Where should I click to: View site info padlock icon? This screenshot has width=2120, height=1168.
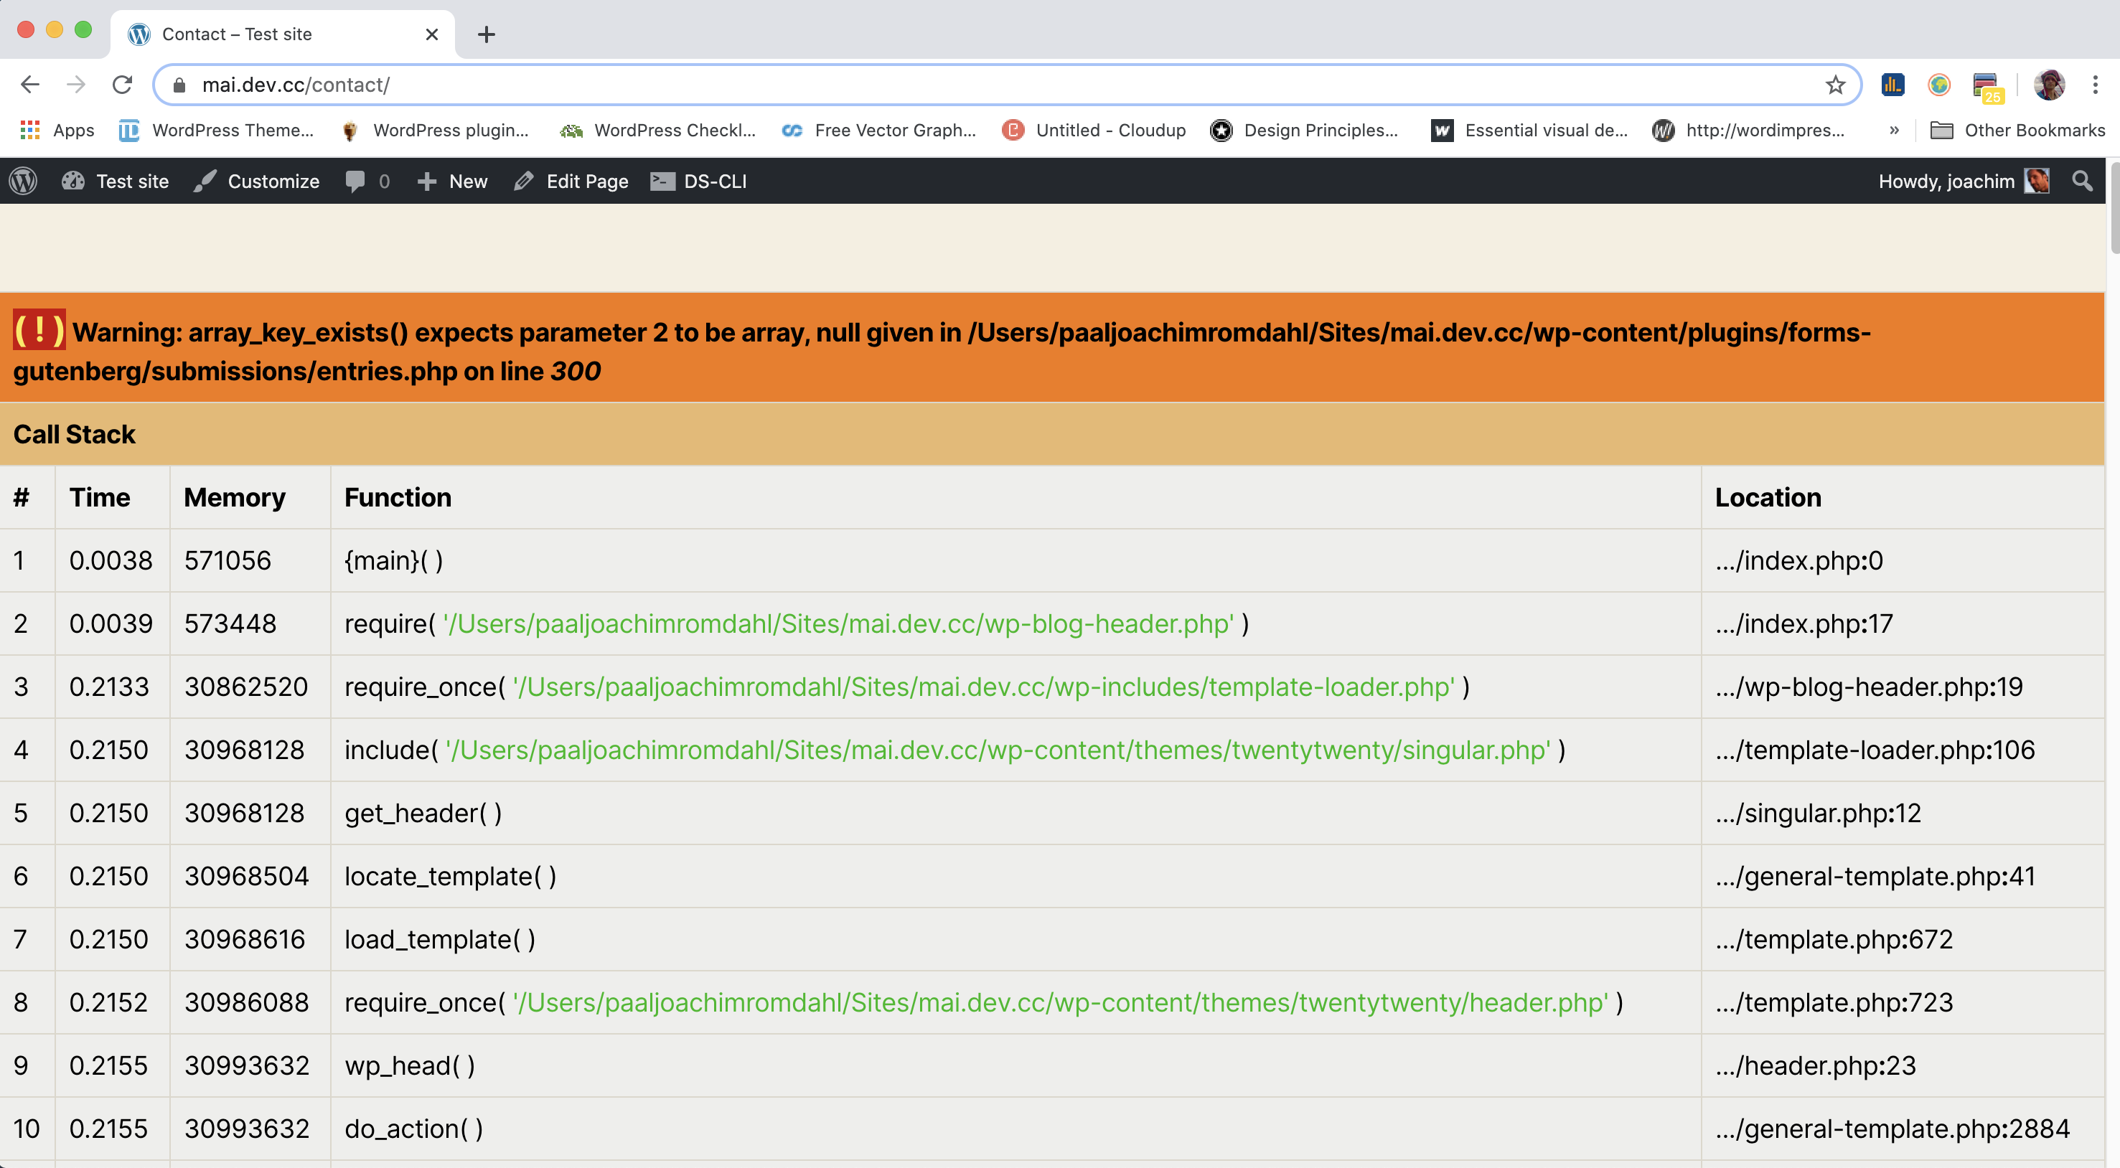pyautogui.click(x=179, y=85)
